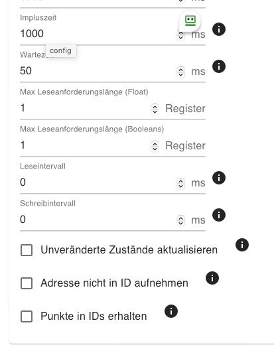The width and height of the screenshot is (274, 345).
Task: Enable Unveränderte Zustände aktualisieren checkbox
Action: (x=27, y=250)
